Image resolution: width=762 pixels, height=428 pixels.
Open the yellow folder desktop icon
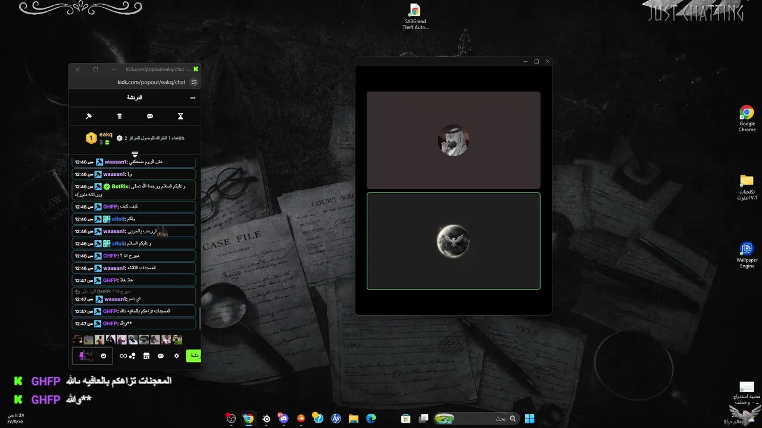pos(747,187)
